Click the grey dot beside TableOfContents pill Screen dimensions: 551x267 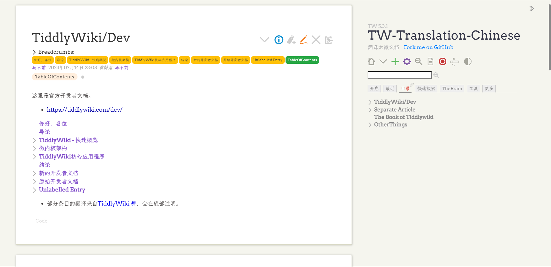[x=83, y=77]
